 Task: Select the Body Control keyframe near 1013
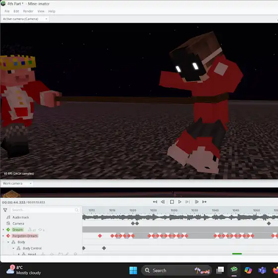point(104,248)
